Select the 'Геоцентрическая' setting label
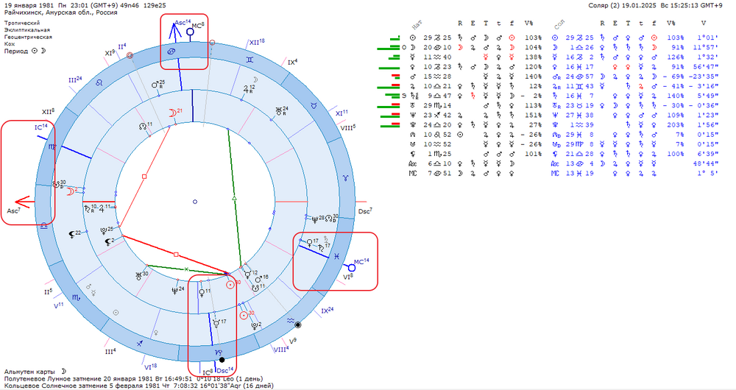This screenshot has width=736, height=390. (x=28, y=37)
